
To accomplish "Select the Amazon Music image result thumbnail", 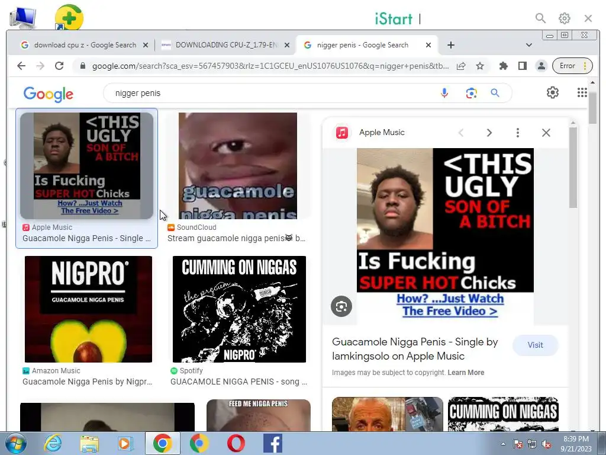I will point(88,309).
